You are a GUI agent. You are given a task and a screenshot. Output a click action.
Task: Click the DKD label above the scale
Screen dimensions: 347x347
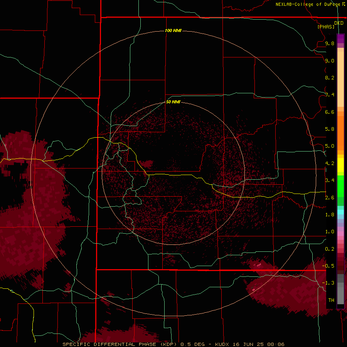[339, 23]
